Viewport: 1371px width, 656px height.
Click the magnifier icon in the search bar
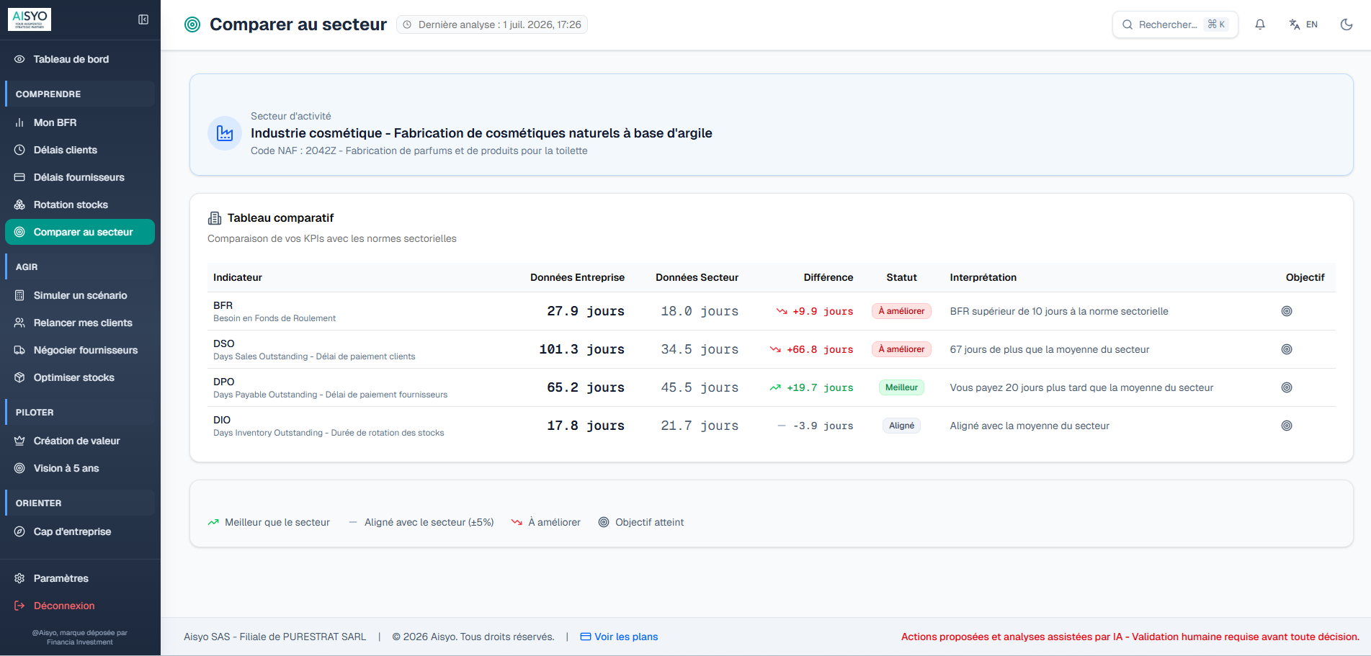pos(1127,24)
